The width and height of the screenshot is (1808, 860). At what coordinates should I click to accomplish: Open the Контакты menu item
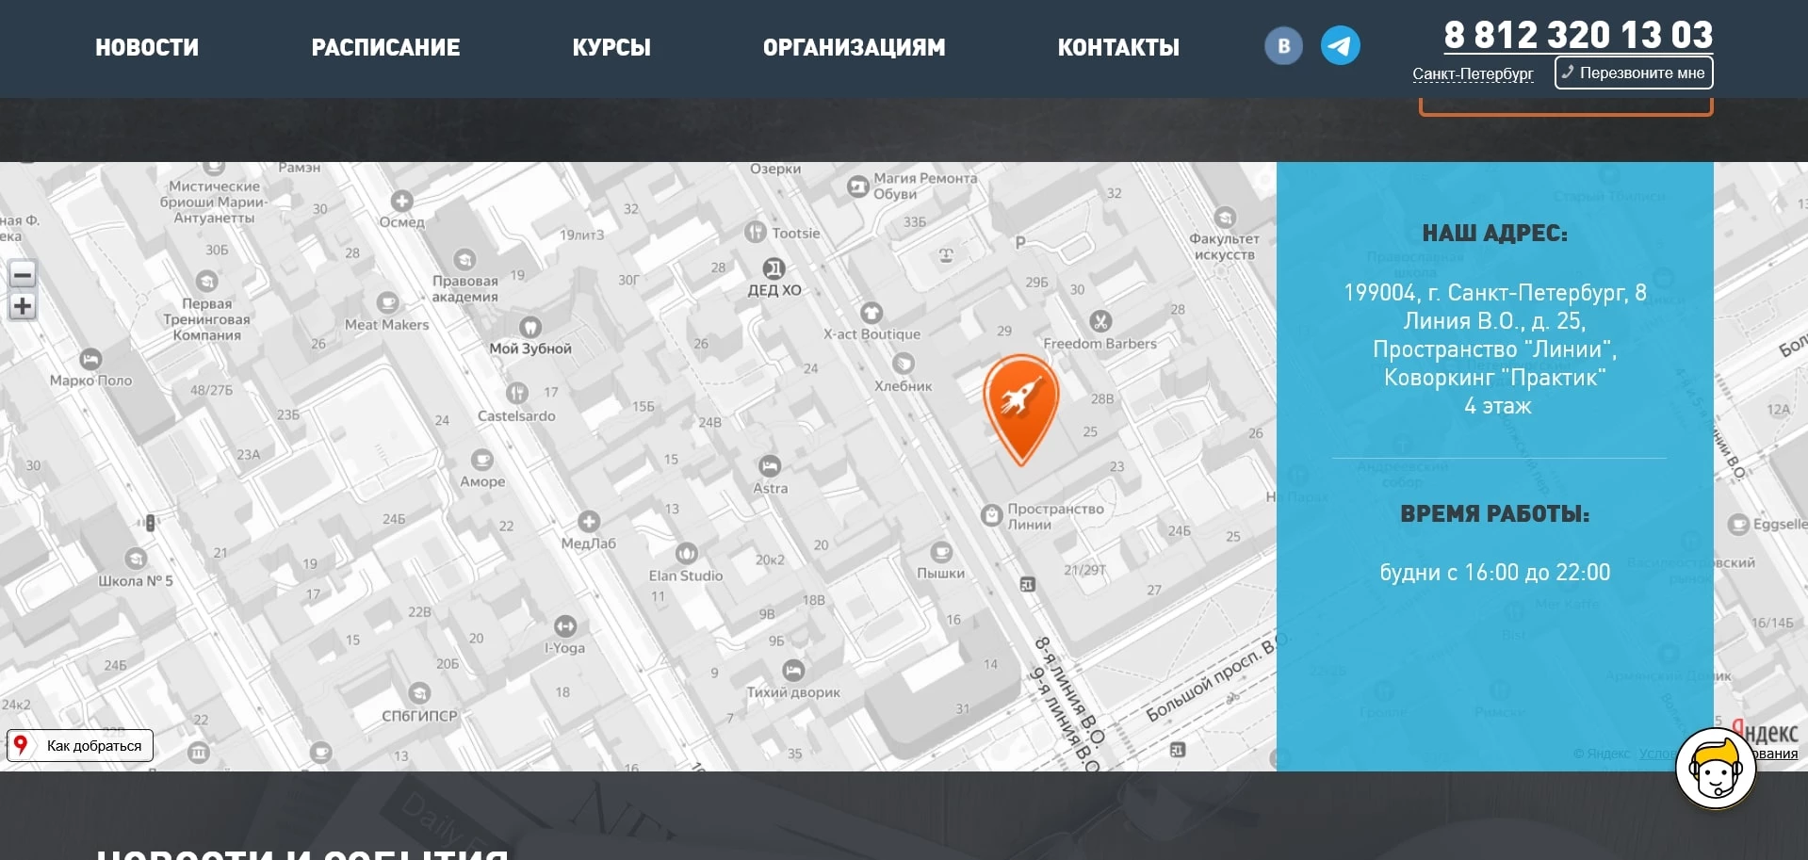(x=1118, y=47)
